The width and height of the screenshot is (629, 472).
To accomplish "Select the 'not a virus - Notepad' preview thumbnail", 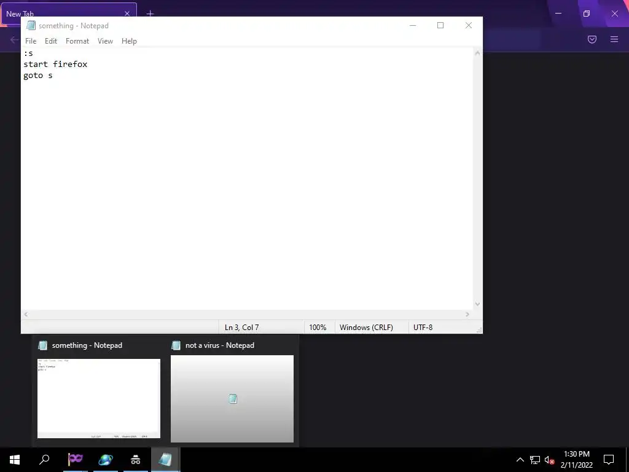I will click(x=232, y=398).
